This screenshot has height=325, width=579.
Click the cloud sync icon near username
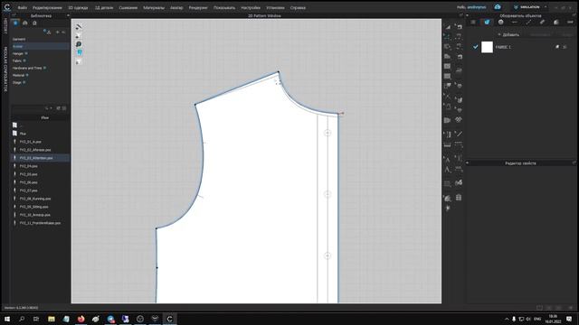[498, 7]
